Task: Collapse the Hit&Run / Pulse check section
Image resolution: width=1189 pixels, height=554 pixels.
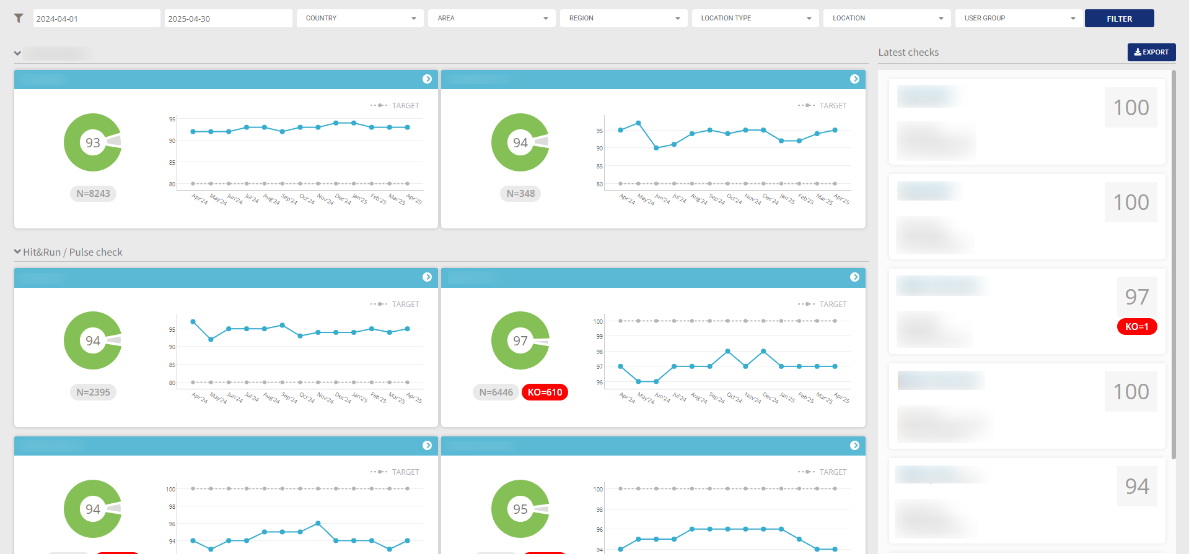Action: coord(18,252)
